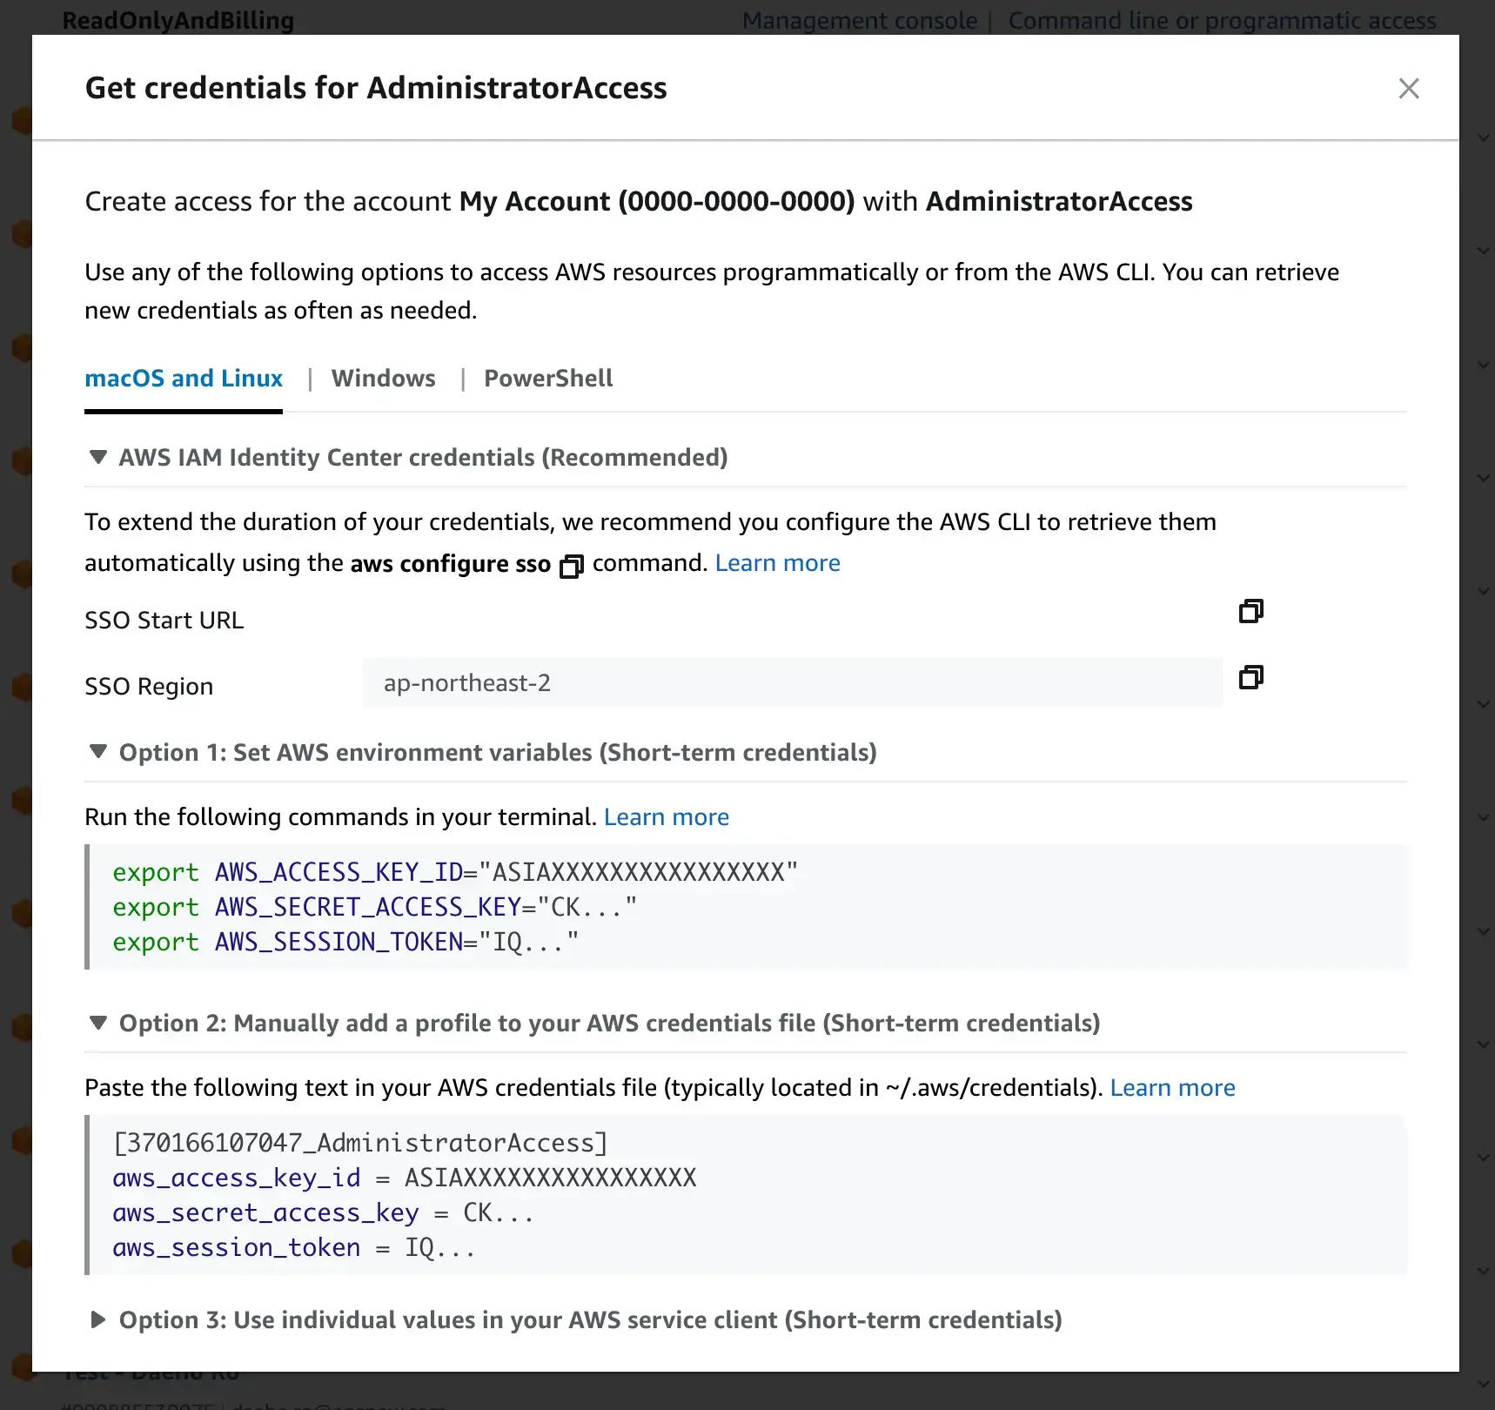
Task: Click the aws_secret_access_key line in credentials block
Action: (x=322, y=1212)
